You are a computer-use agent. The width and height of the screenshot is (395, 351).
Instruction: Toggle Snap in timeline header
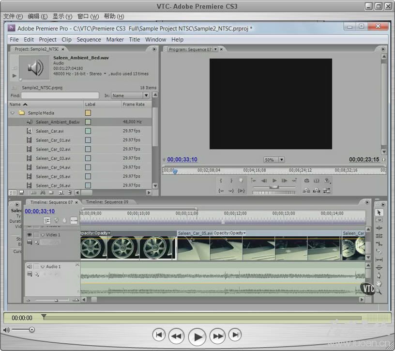47,220
